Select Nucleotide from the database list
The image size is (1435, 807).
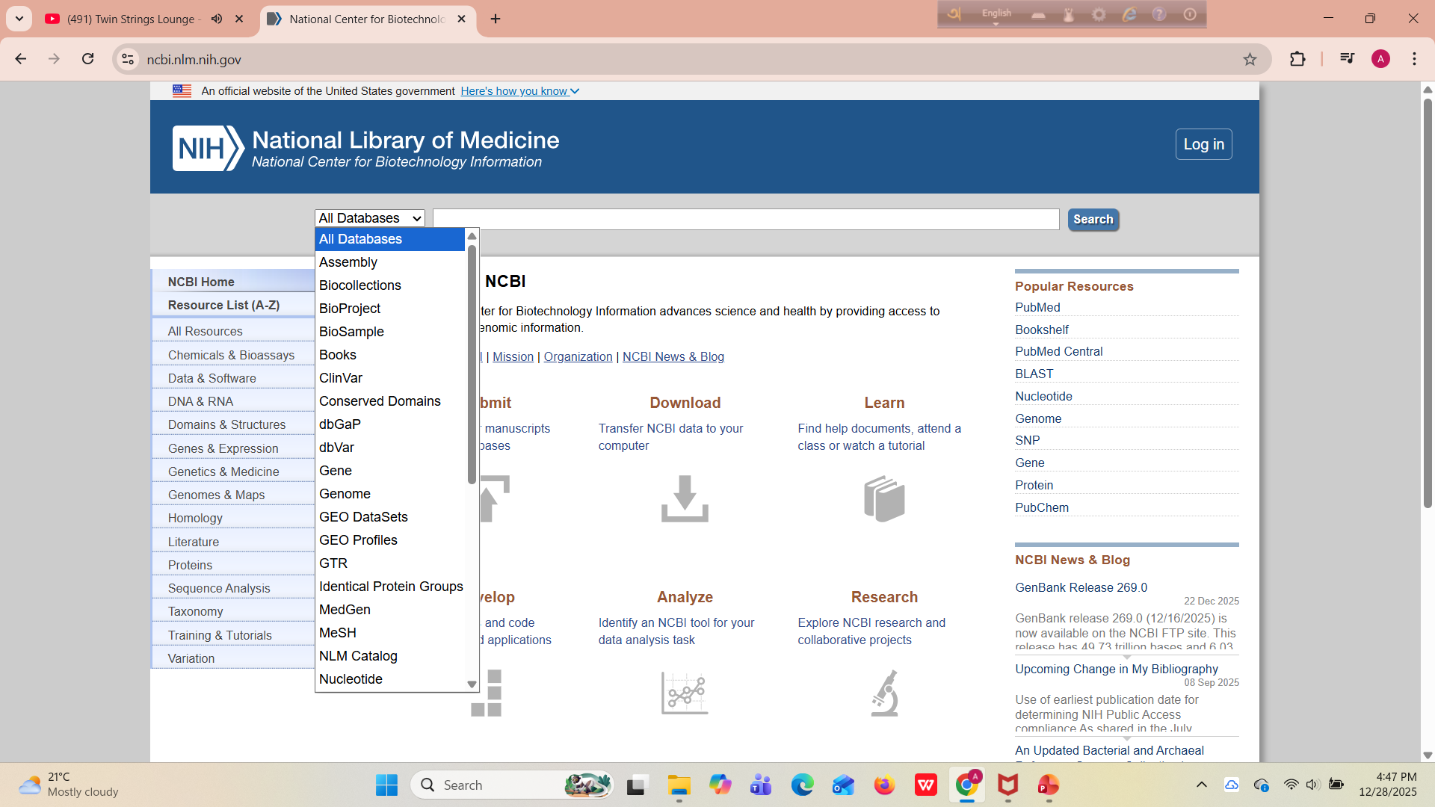click(x=351, y=678)
